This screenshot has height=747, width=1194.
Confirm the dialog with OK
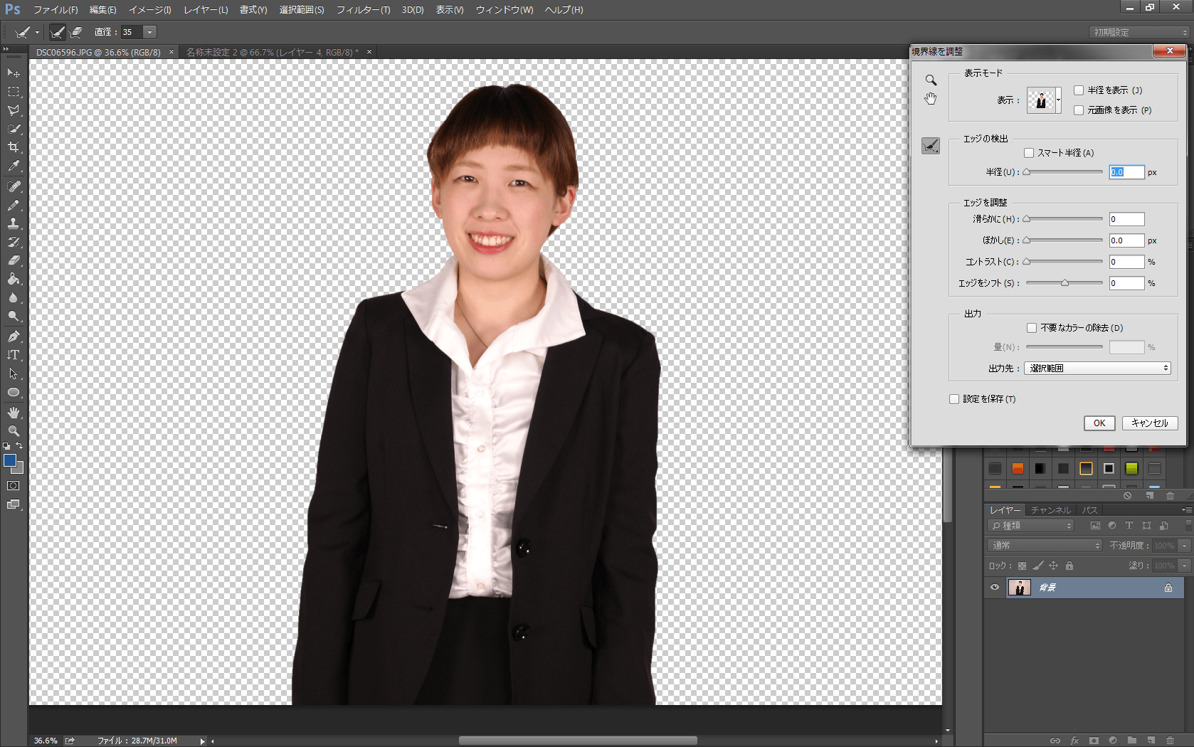(x=1099, y=423)
